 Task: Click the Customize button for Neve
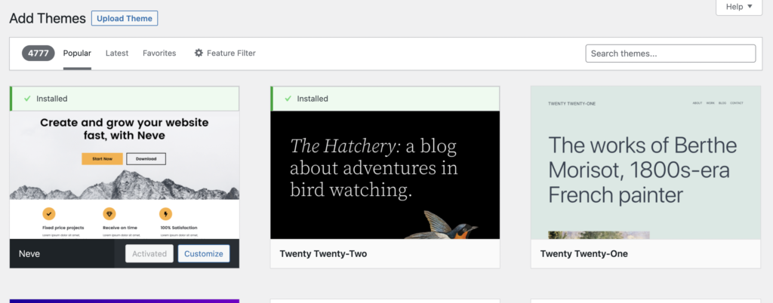204,254
